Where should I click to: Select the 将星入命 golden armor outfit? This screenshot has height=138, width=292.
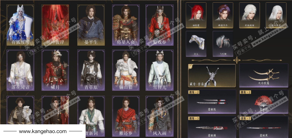[x=126, y=25]
